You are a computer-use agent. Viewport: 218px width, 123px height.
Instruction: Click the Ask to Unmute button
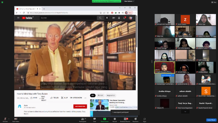coord(166,75)
